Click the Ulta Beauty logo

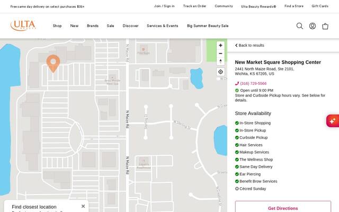click(23, 25)
